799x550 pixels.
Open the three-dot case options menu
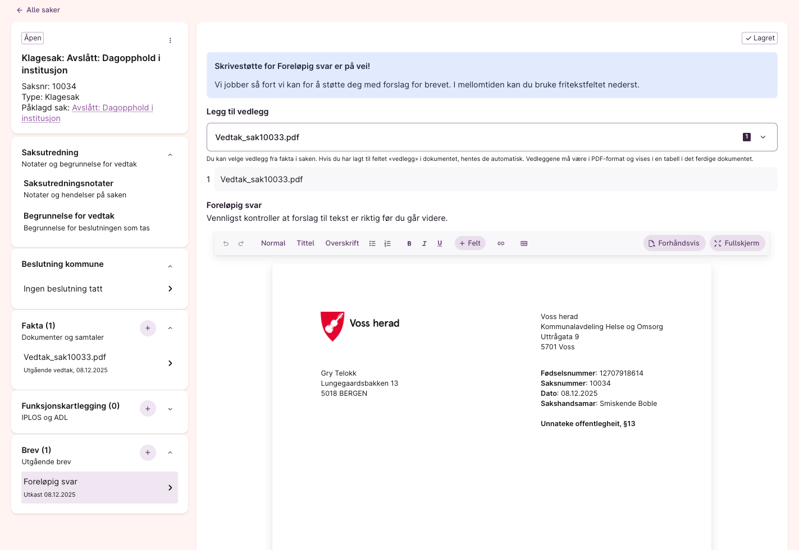pos(170,40)
